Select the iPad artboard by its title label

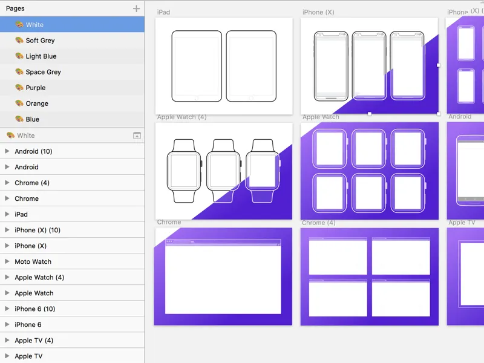(165, 11)
